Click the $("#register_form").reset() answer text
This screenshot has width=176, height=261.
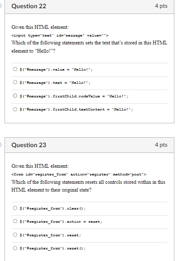point(53,249)
